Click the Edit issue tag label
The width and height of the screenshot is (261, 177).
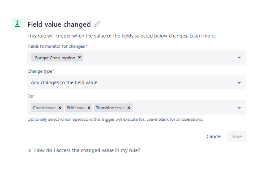click(x=76, y=108)
